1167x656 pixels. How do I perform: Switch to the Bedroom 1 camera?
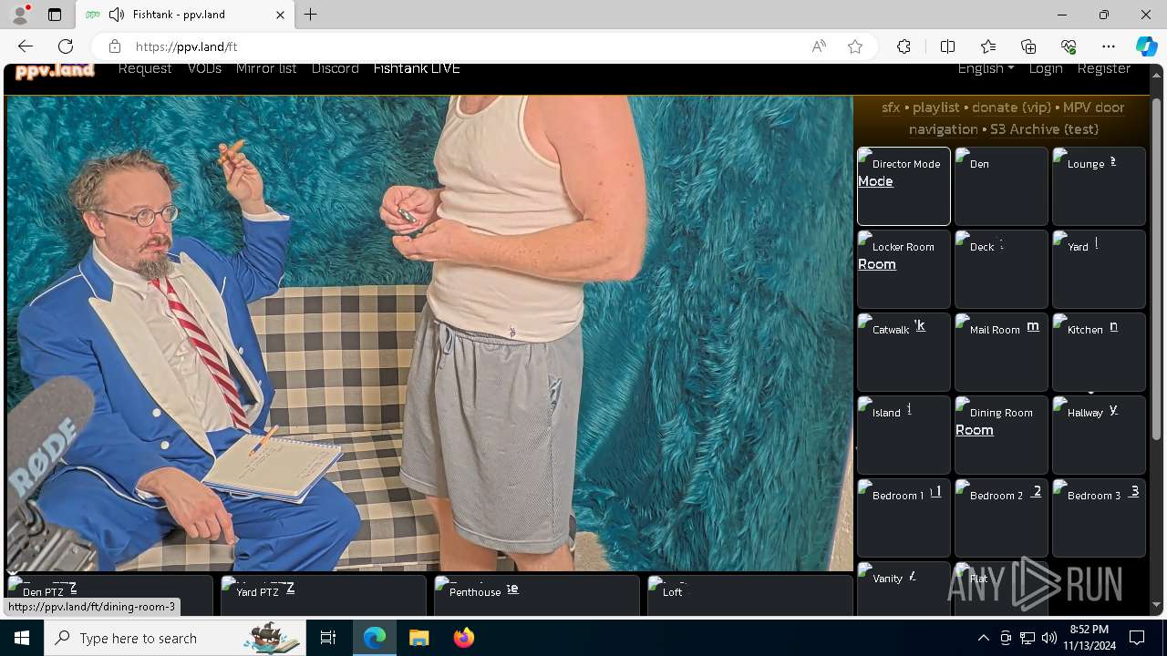[x=904, y=518]
